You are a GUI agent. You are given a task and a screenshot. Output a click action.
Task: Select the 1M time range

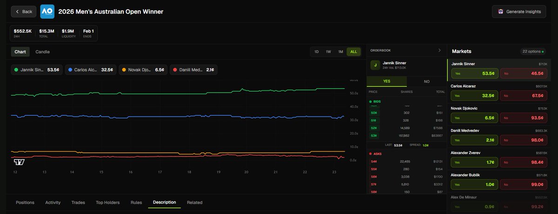(x=340, y=52)
